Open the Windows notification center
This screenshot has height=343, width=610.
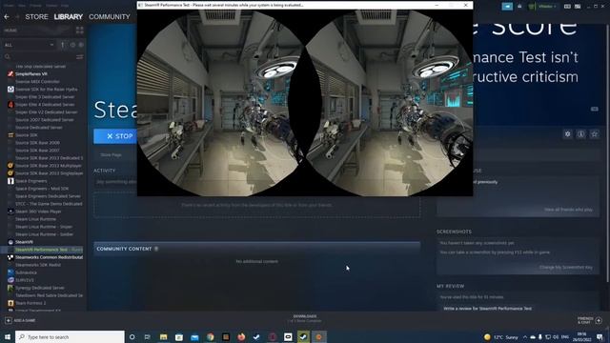click(x=600, y=336)
